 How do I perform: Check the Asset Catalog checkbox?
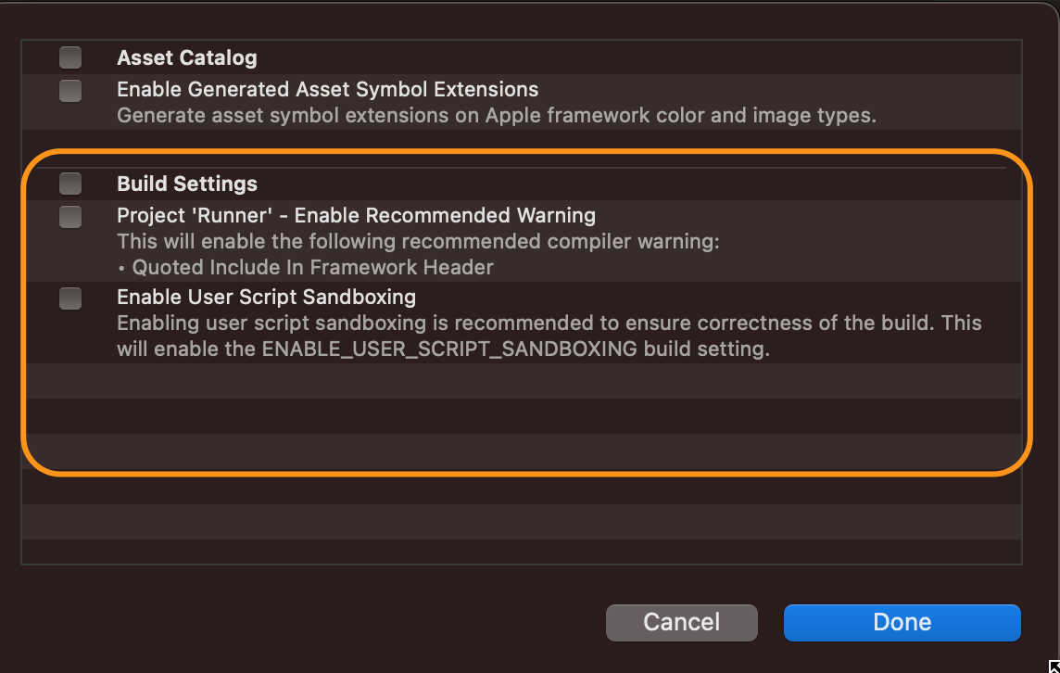(x=69, y=57)
